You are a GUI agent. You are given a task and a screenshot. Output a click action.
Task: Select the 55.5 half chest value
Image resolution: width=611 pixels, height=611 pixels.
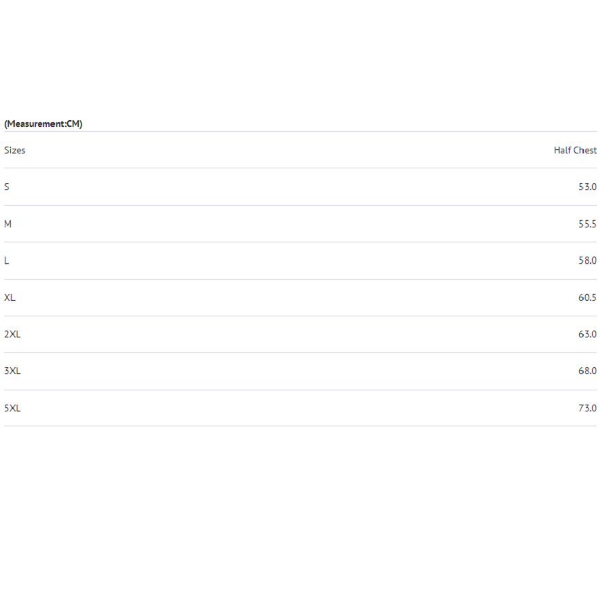coord(587,224)
